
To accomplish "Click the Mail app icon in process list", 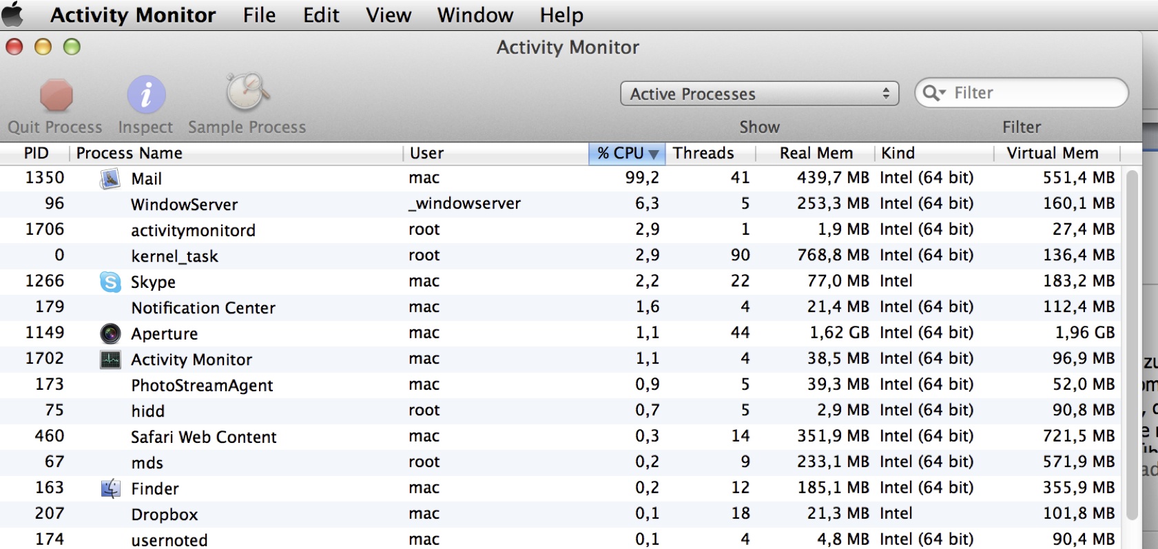I will click(x=110, y=178).
